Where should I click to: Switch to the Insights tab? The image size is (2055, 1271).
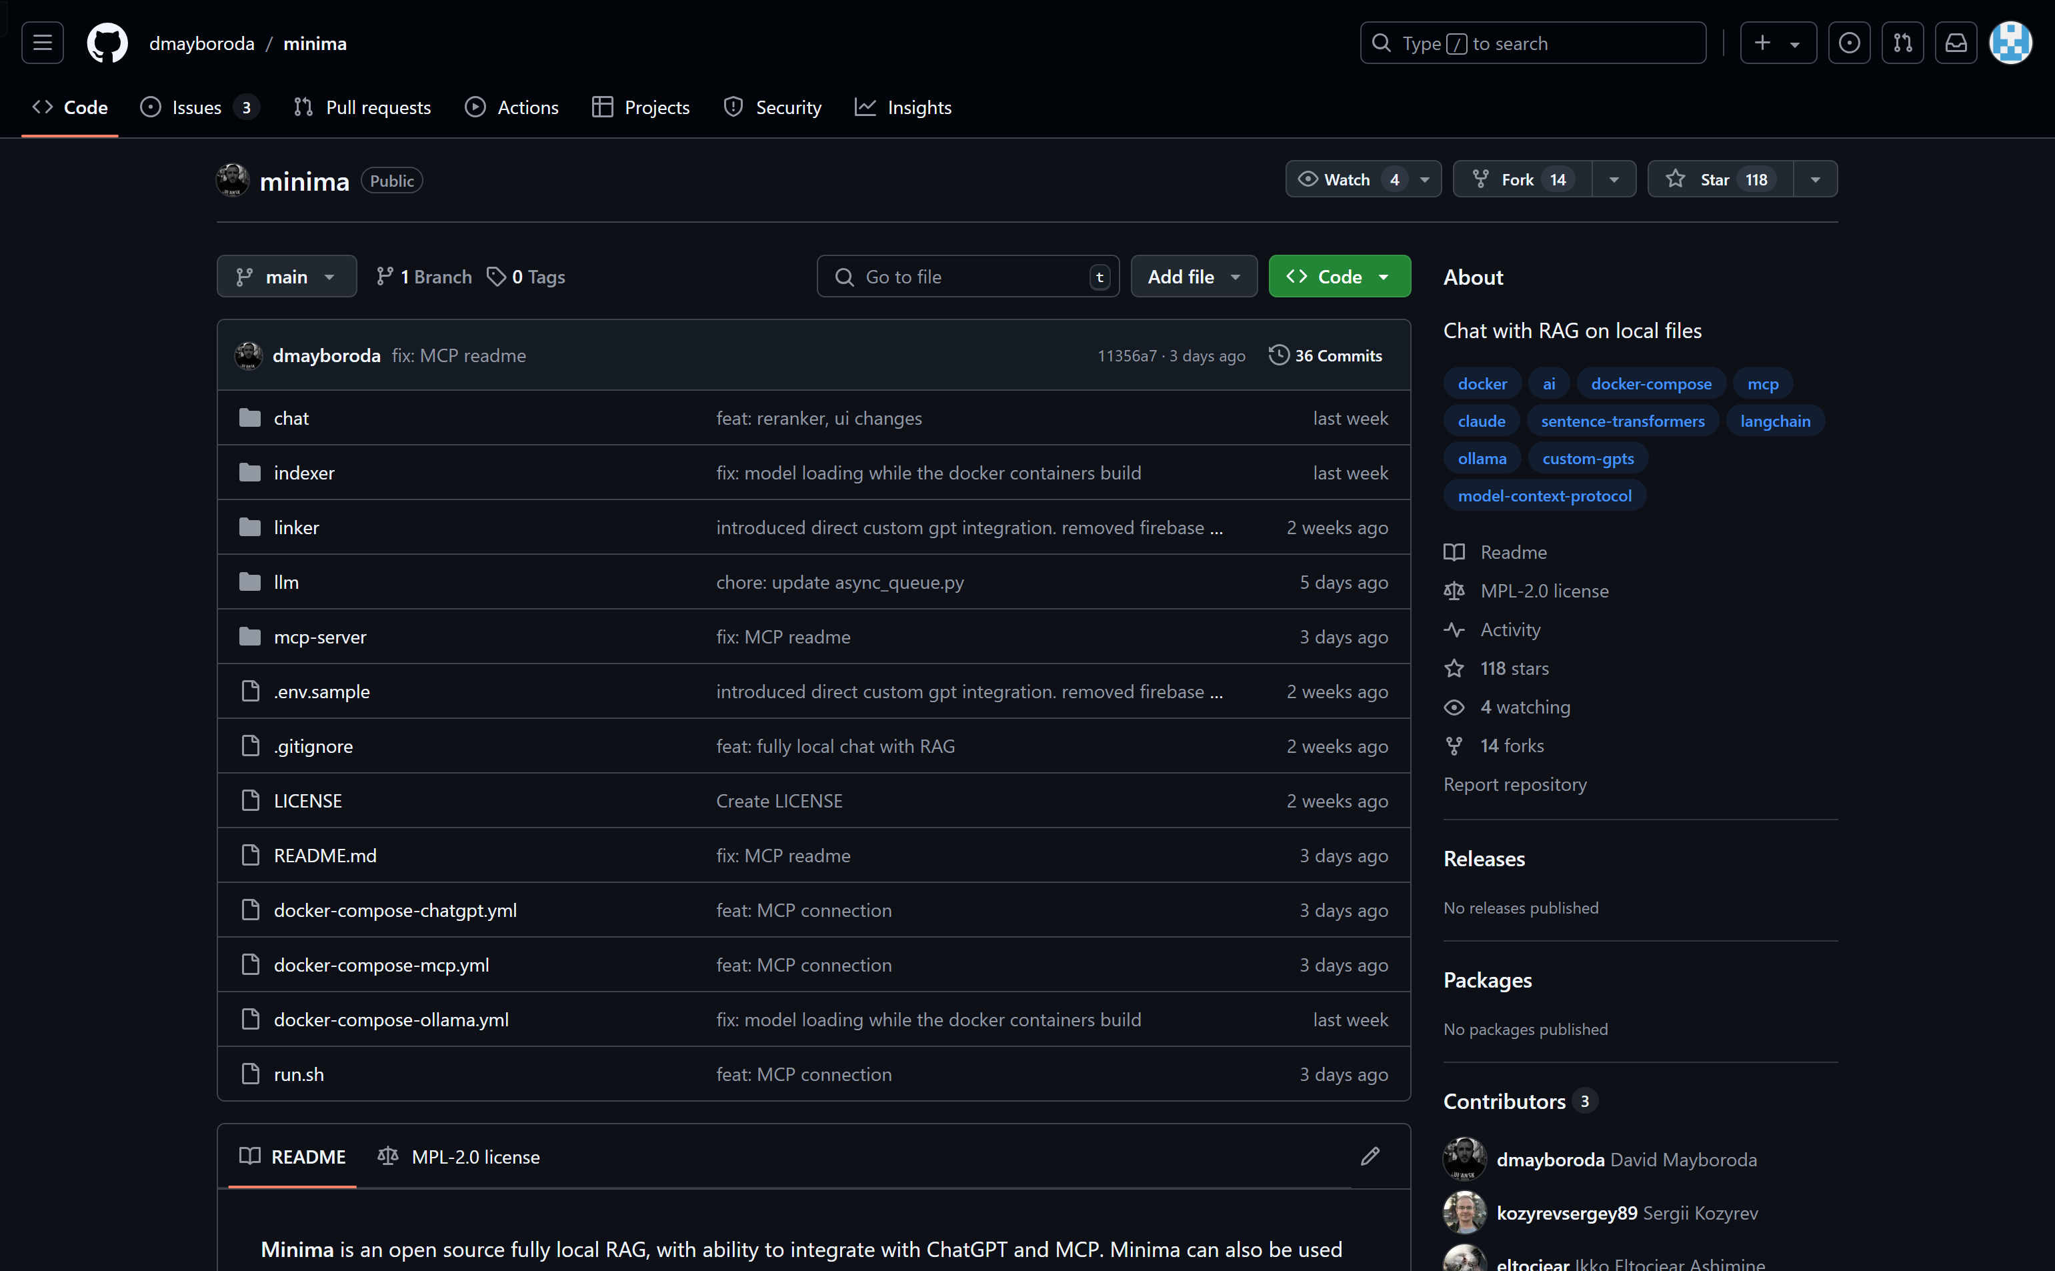point(903,107)
